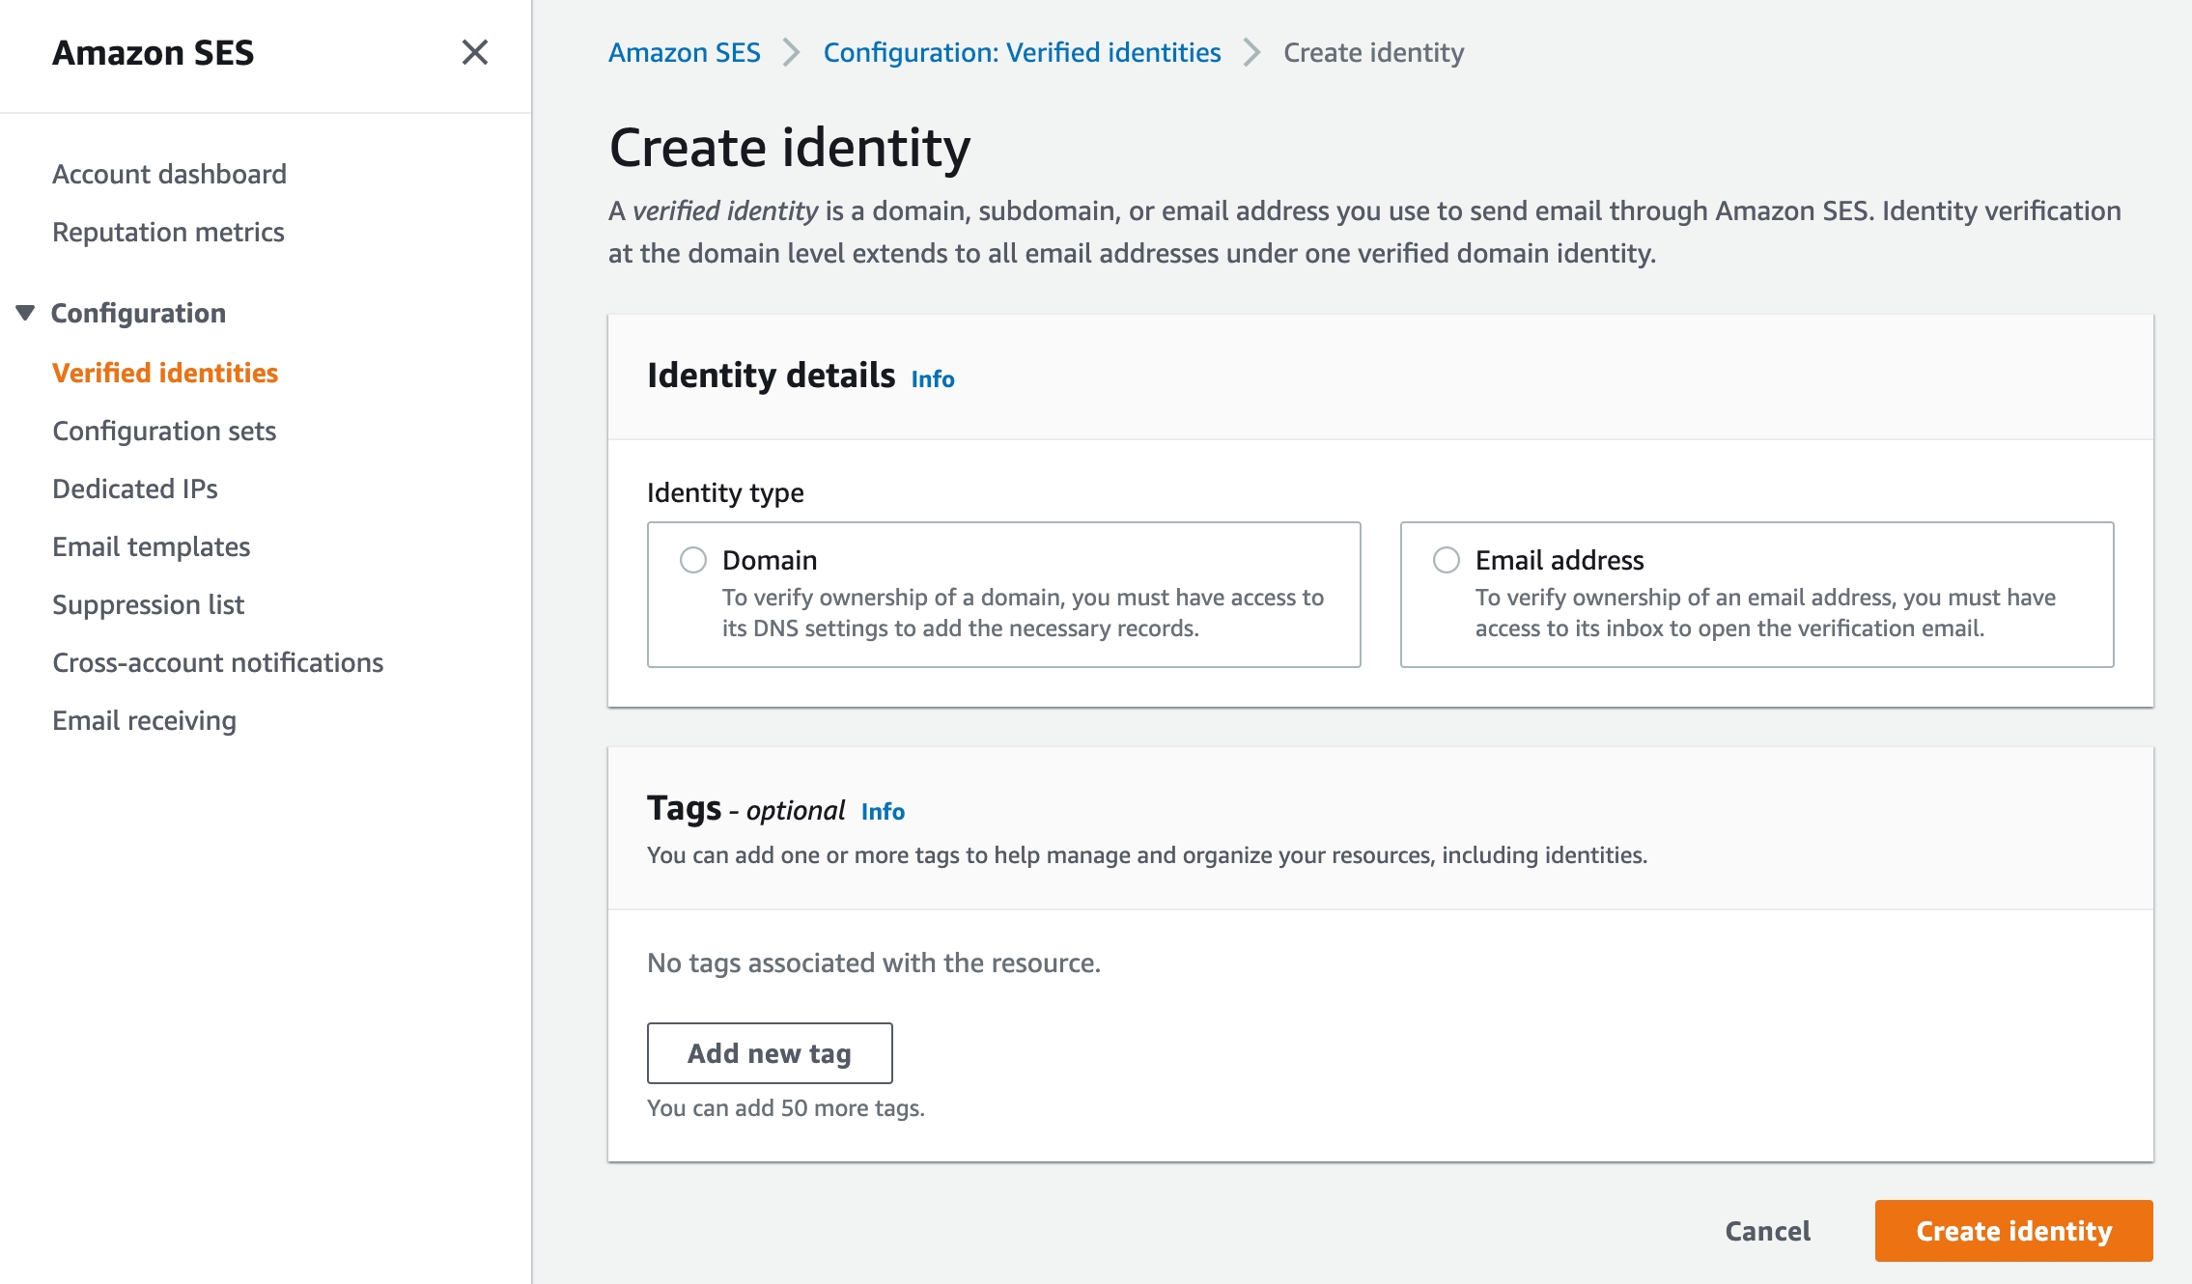
Task: Close the Amazon SES sidebar panel
Action: click(x=474, y=52)
